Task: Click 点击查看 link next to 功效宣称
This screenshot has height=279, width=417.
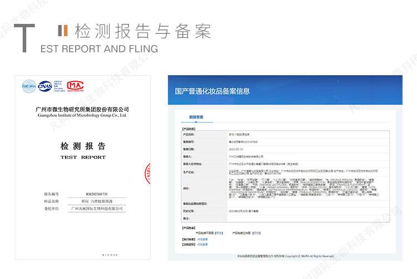Action: [202, 245]
